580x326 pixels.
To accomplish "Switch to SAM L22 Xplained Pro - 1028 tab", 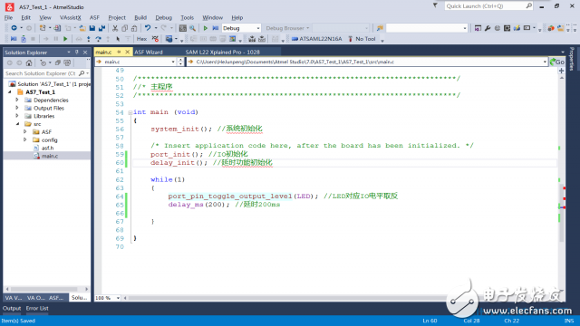I will tap(223, 53).
